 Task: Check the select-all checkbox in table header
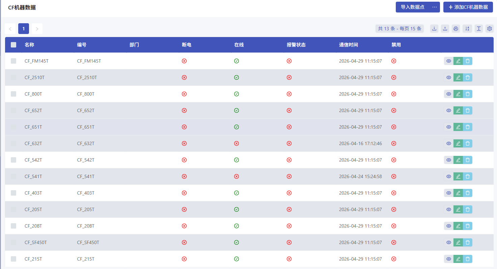(13, 45)
